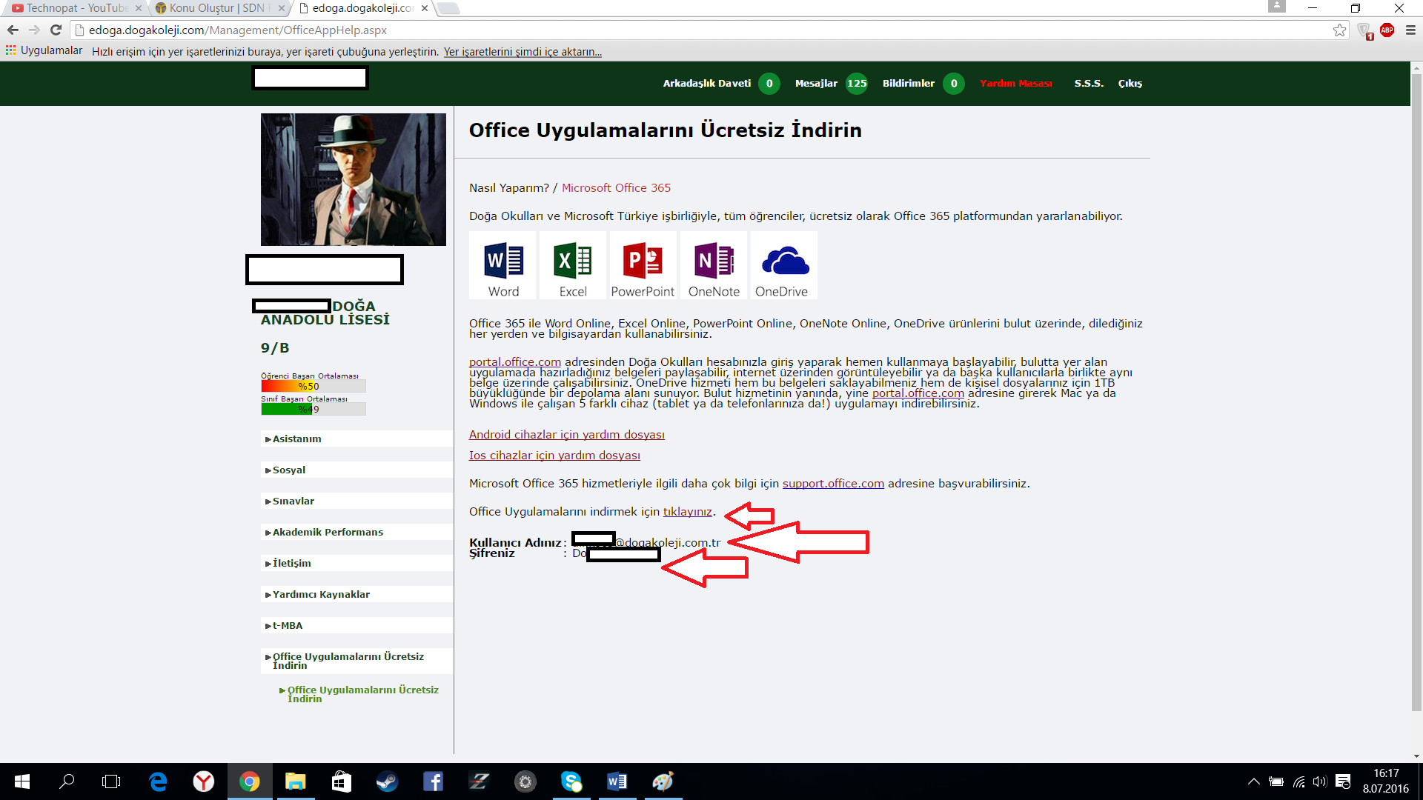Switch to the Technopat YouTube tab

(74, 8)
